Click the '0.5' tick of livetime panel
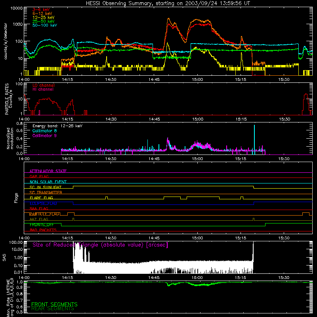This screenshot has width=317, height=317. tap(19, 312)
